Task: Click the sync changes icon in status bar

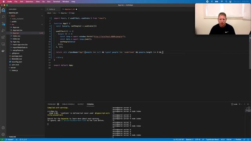Action: coord(16,139)
